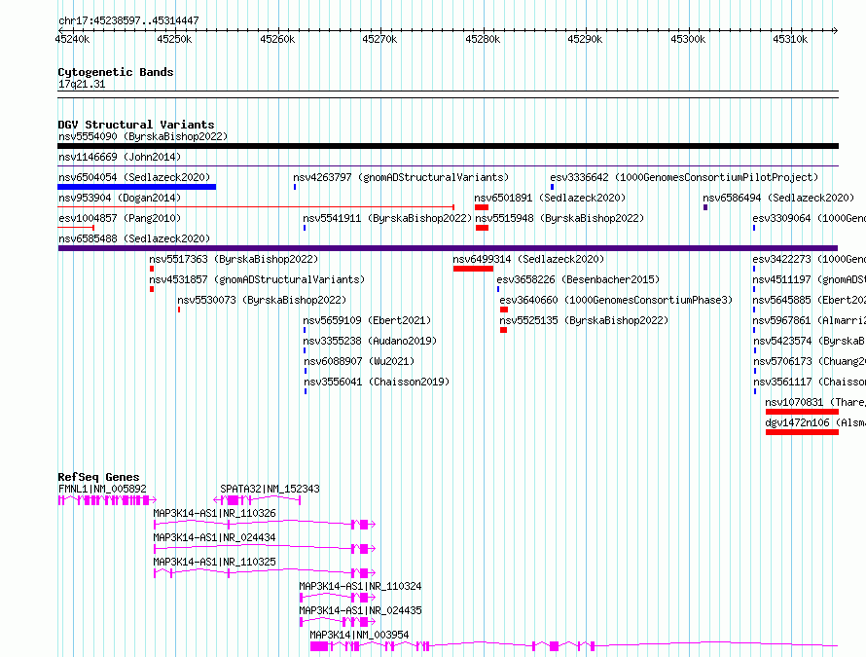Click esv3336642 (1000GenomesConsortiumPilotProject) label
Screen dimensions: 866x657
684,177
